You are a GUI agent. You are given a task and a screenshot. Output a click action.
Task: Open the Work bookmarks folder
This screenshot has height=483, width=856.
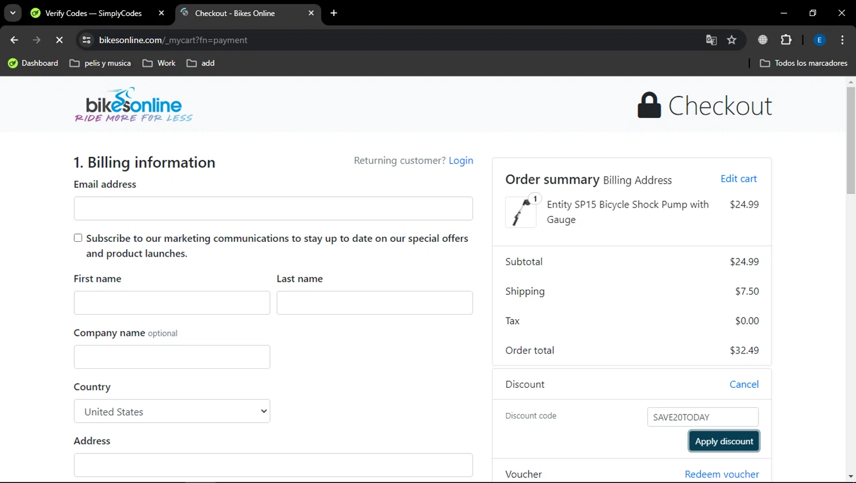click(159, 63)
